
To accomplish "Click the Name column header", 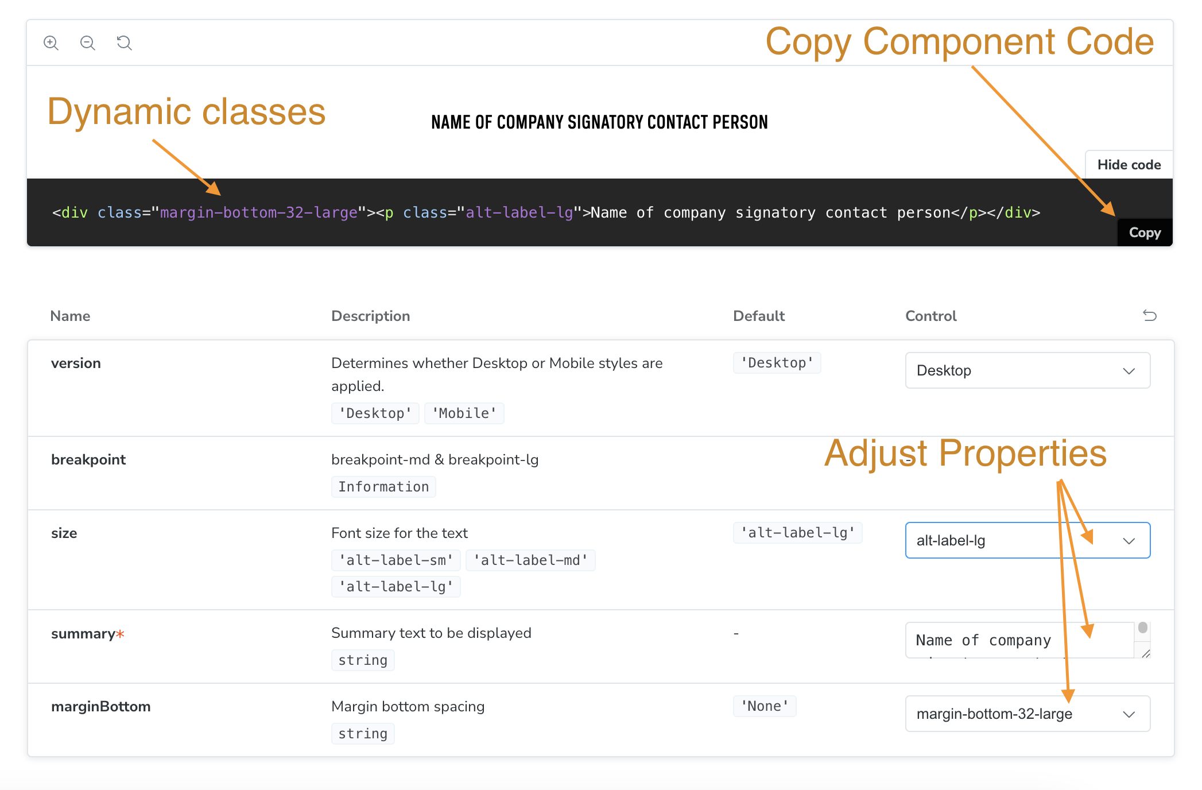I will pyautogui.click(x=70, y=316).
